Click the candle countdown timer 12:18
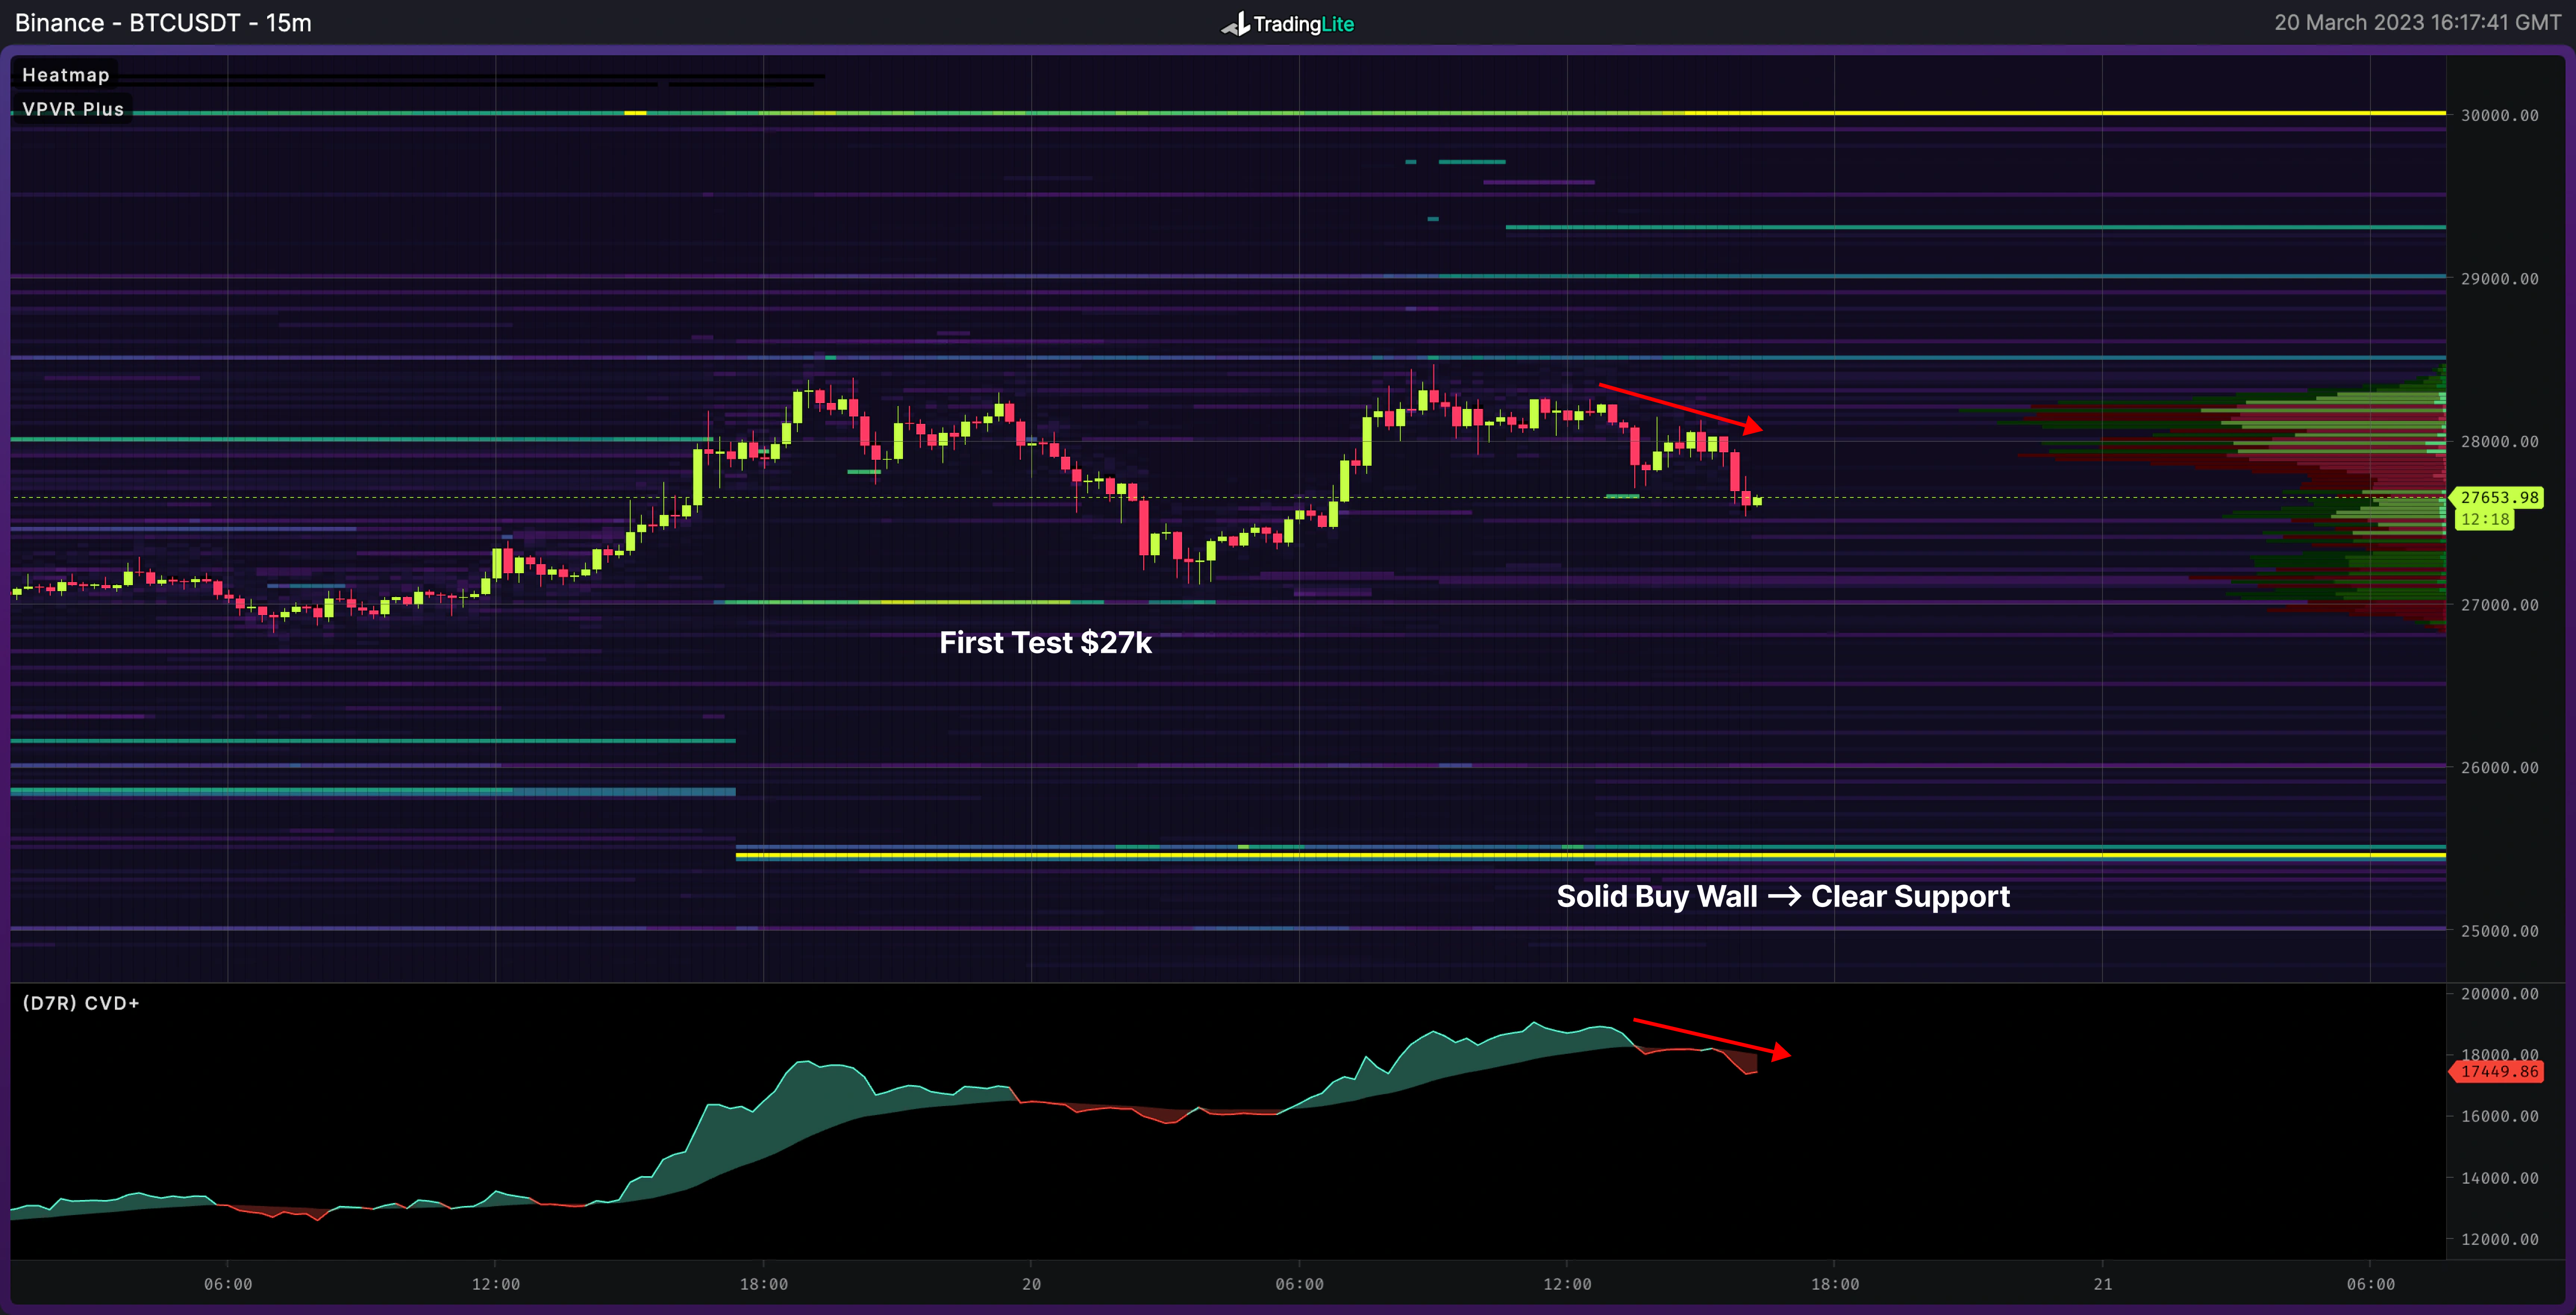The width and height of the screenshot is (2576, 1315). [x=2485, y=519]
